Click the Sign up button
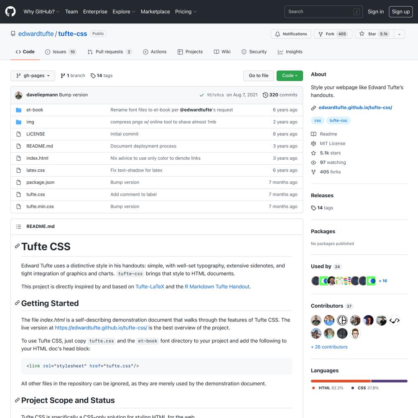 400,12
